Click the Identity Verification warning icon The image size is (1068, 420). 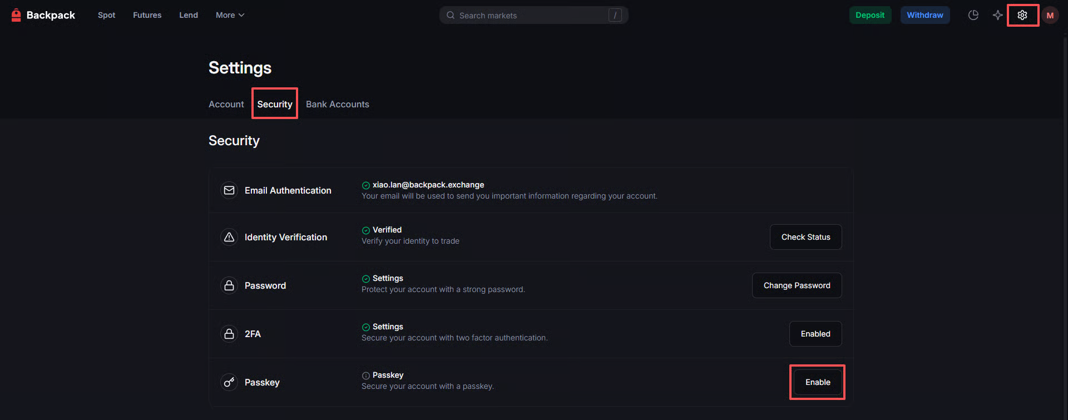229,237
